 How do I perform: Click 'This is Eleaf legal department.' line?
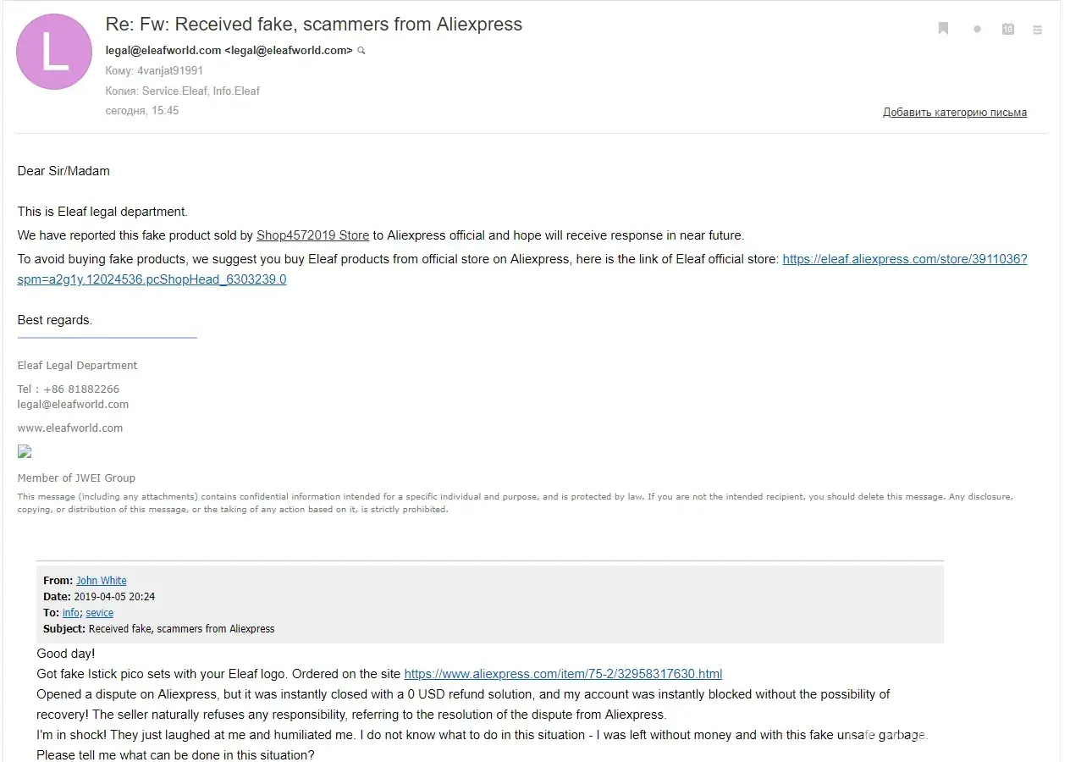pyautogui.click(x=102, y=212)
